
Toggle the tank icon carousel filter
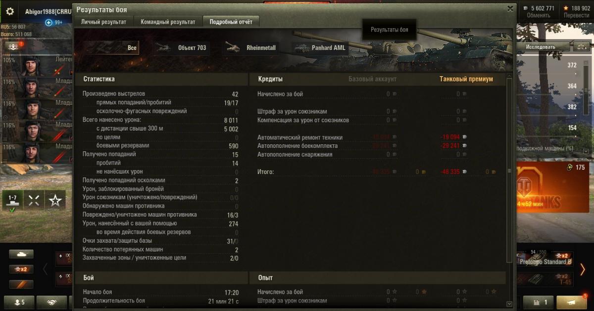pyautogui.click(x=21, y=254)
